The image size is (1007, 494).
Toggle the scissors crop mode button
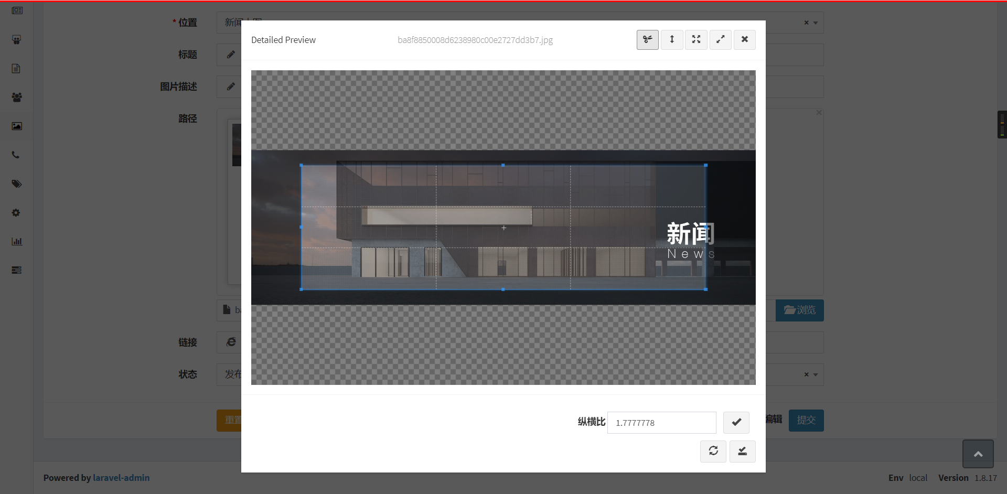point(648,39)
